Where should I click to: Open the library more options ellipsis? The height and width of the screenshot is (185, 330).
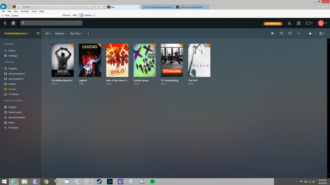coord(298,34)
